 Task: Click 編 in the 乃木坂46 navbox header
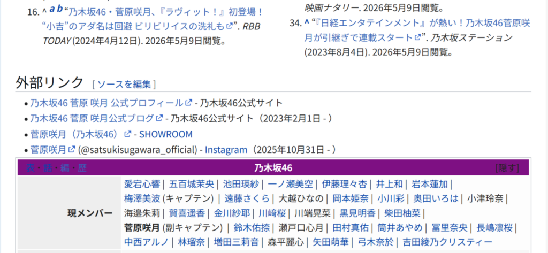pyautogui.click(x=65, y=168)
